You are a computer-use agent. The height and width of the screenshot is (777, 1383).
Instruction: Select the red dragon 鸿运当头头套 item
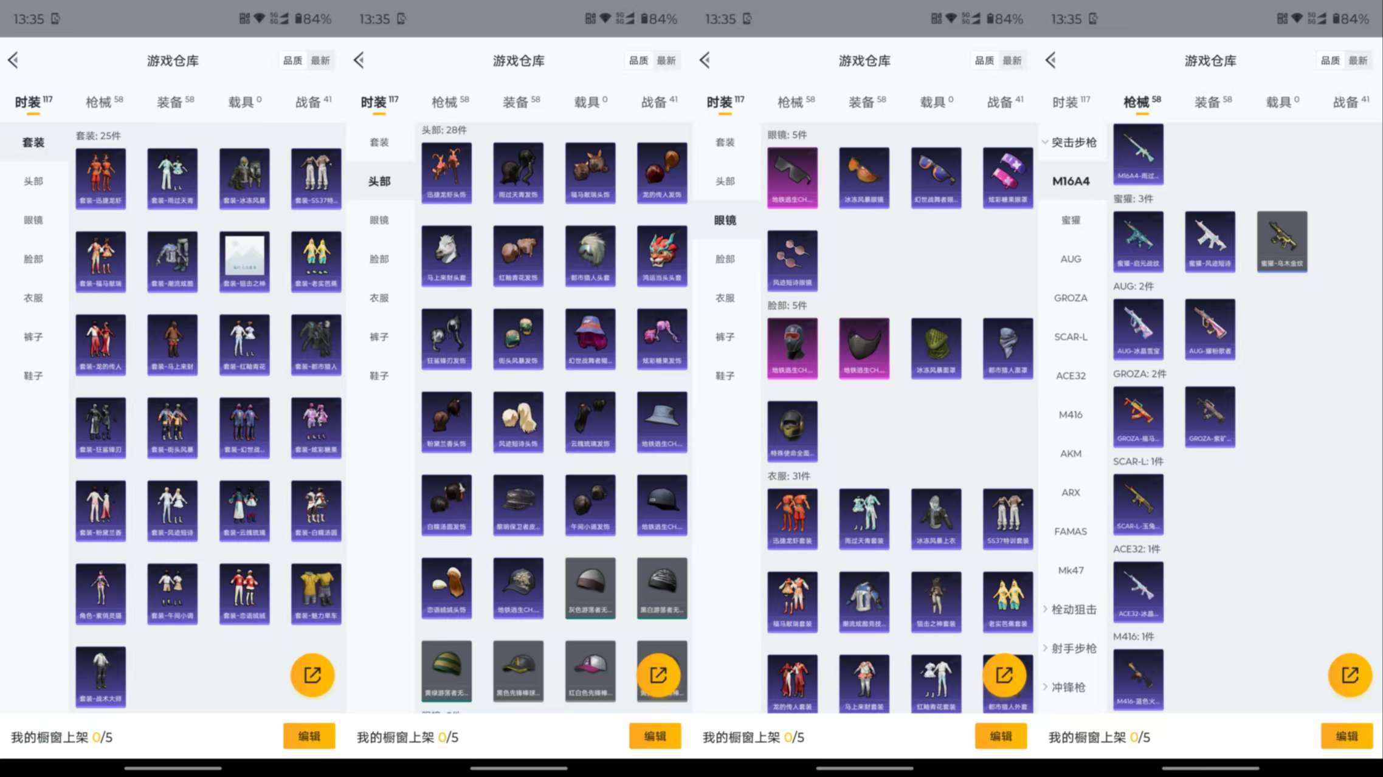[x=661, y=255]
